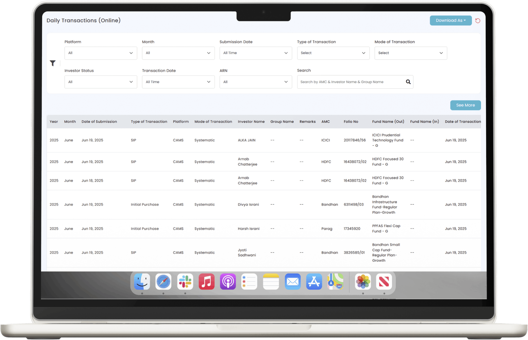528x340 pixels.
Task: Open Finder from the dock
Action: 142,282
